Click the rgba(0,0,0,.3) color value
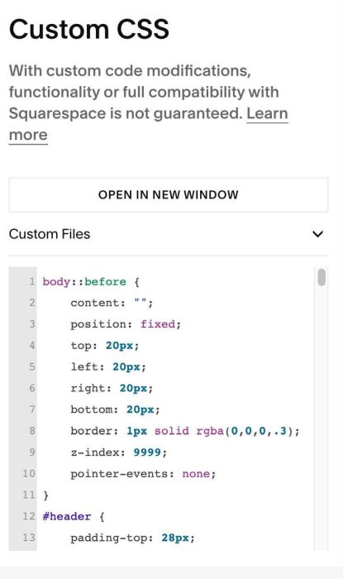 [244, 431]
